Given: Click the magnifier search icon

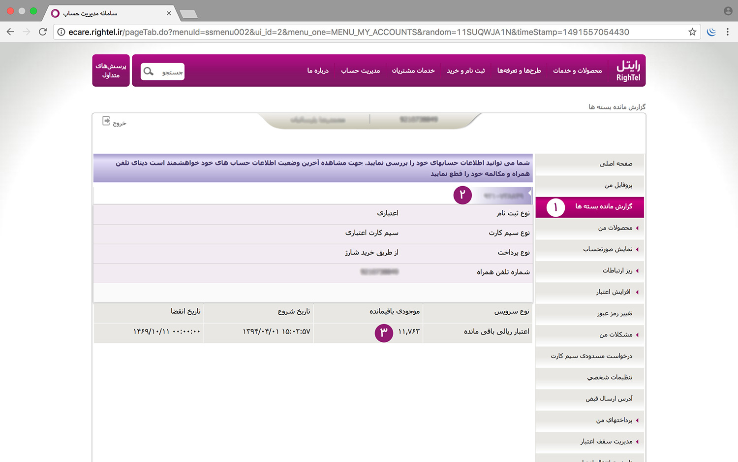Looking at the screenshot, I should [149, 71].
